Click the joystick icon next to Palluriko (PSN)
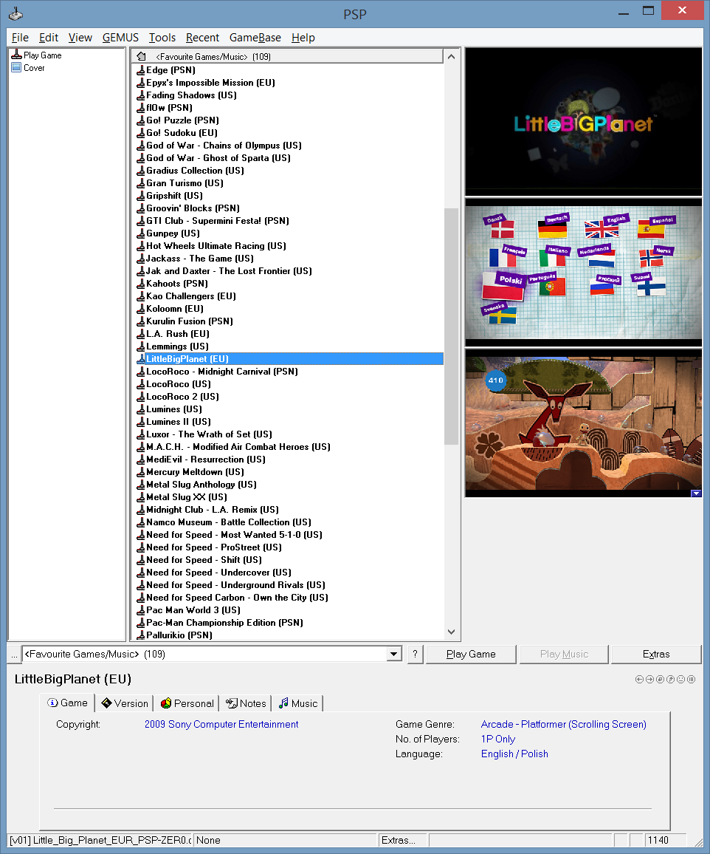Screen dimensions: 710x854 tap(140, 635)
